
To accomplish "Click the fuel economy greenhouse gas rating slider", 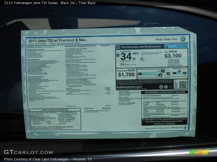I will click(x=154, y=74).
